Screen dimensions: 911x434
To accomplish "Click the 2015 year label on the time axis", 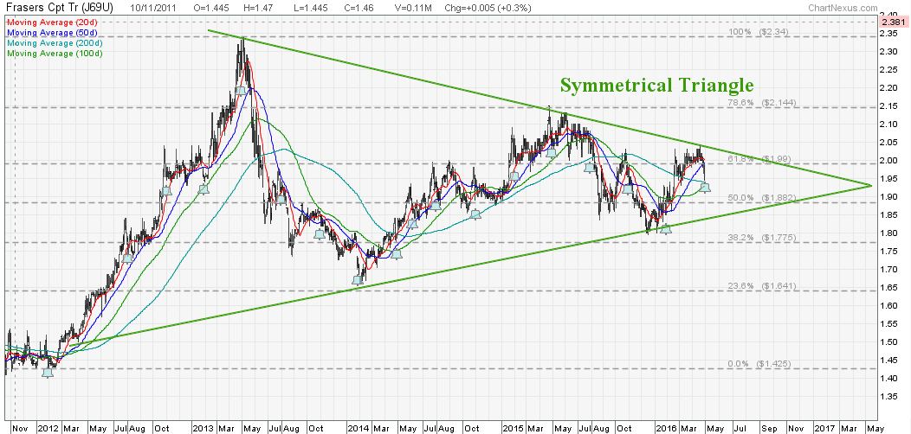I will pyautogui.click(x=513, y=428).
